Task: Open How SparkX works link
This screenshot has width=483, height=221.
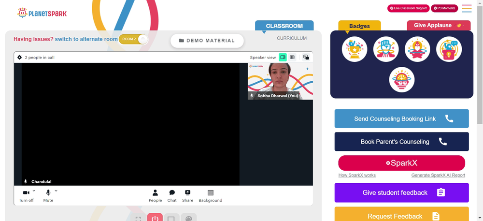Action: [357, 176]
